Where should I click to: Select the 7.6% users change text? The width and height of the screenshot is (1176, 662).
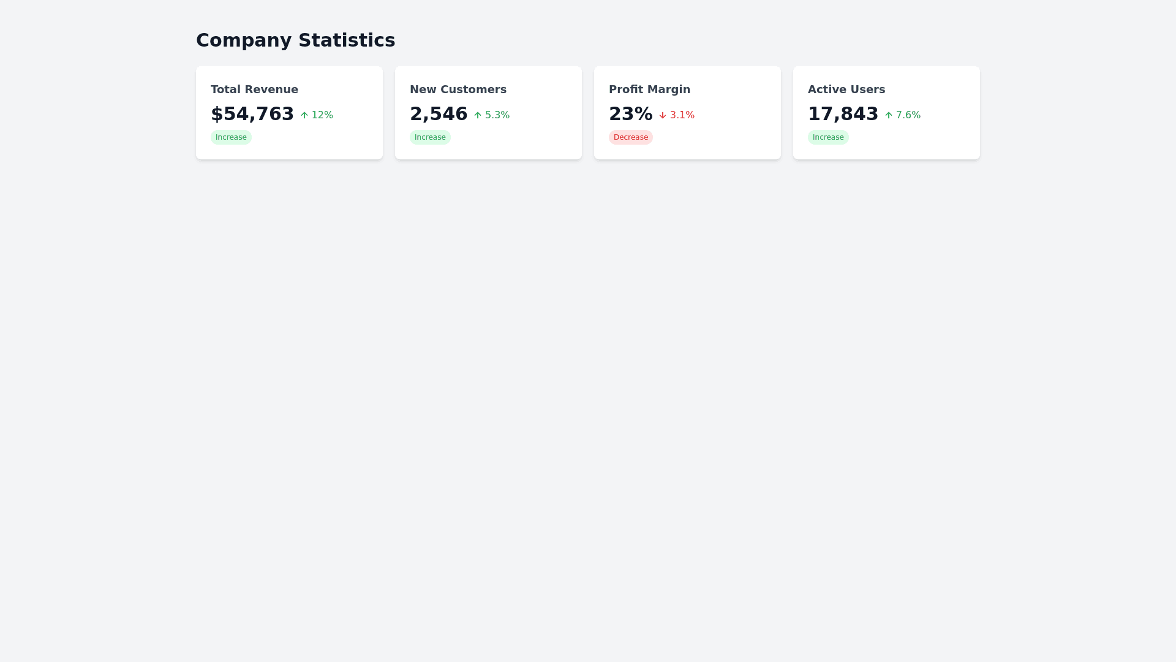(x=908, y=115)
